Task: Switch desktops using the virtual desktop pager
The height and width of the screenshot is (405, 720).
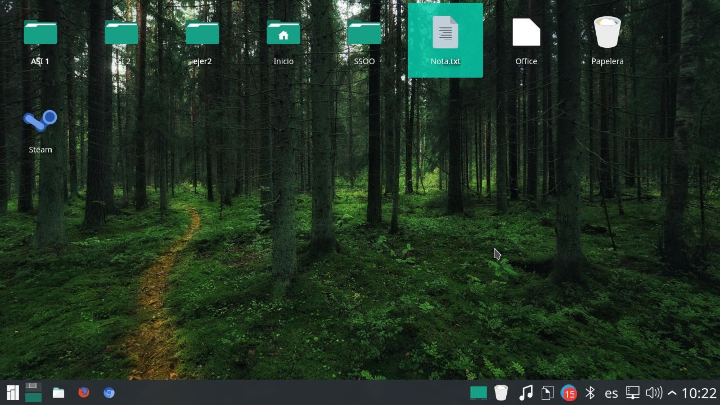Action: 32,393
